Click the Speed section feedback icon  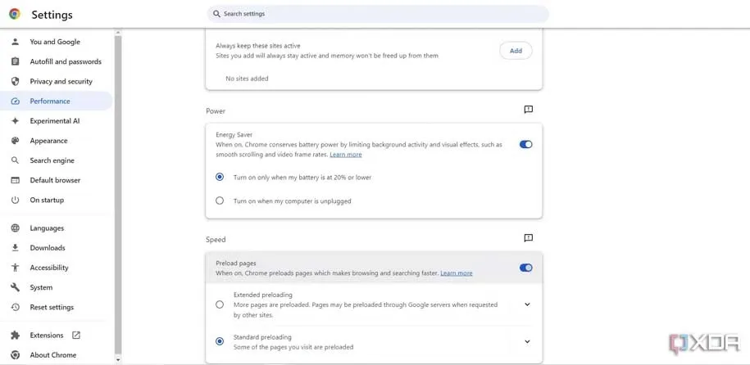pos(529,238)
